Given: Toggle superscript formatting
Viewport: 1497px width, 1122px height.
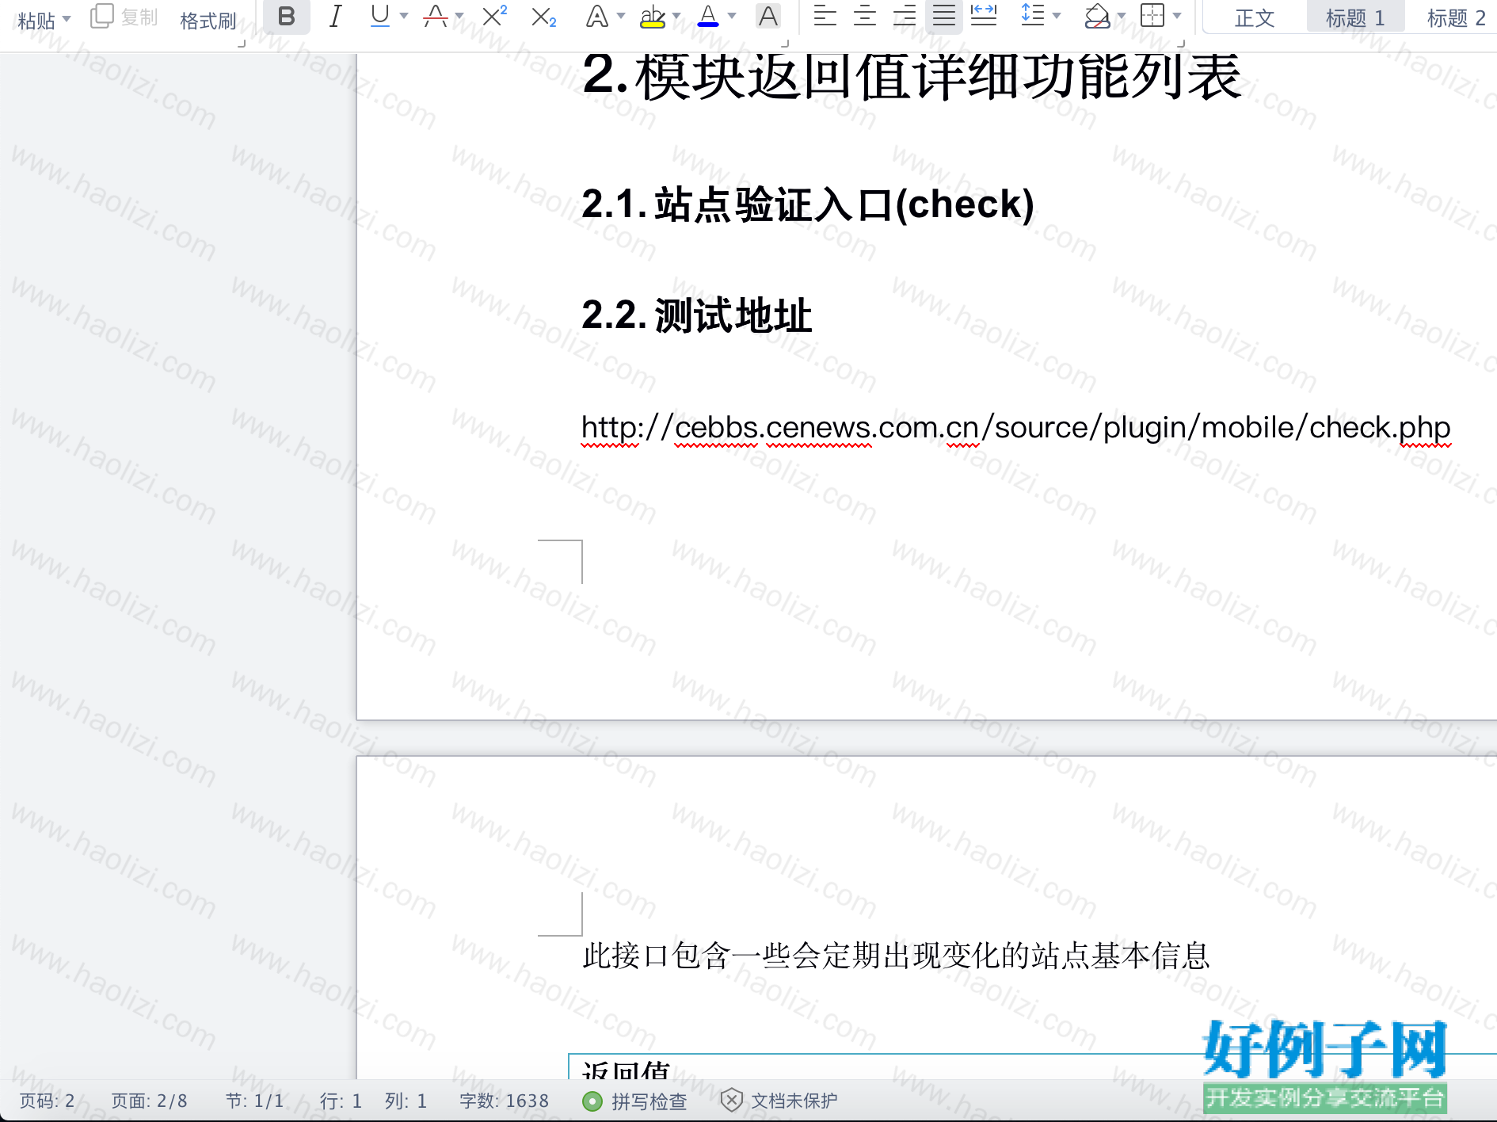Looking at the screenshot, I should tap(495, 16).
